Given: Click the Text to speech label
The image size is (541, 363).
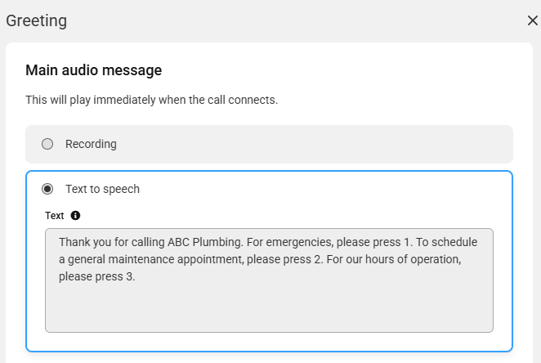Looking at the screenshot, I should point(102,189).
